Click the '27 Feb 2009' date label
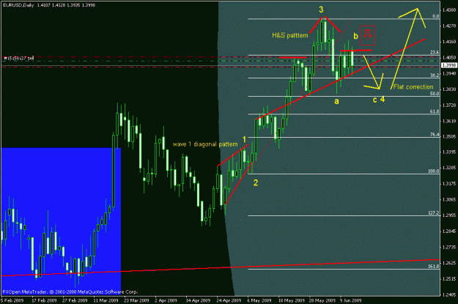Viewport: 458px width, 304px height. tap(75, 300)
